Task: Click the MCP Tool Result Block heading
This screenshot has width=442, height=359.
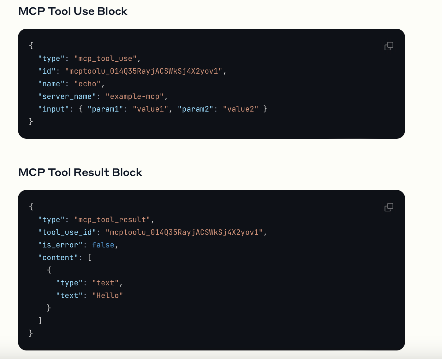Action: pyautogui.click(x=80, y=173)
